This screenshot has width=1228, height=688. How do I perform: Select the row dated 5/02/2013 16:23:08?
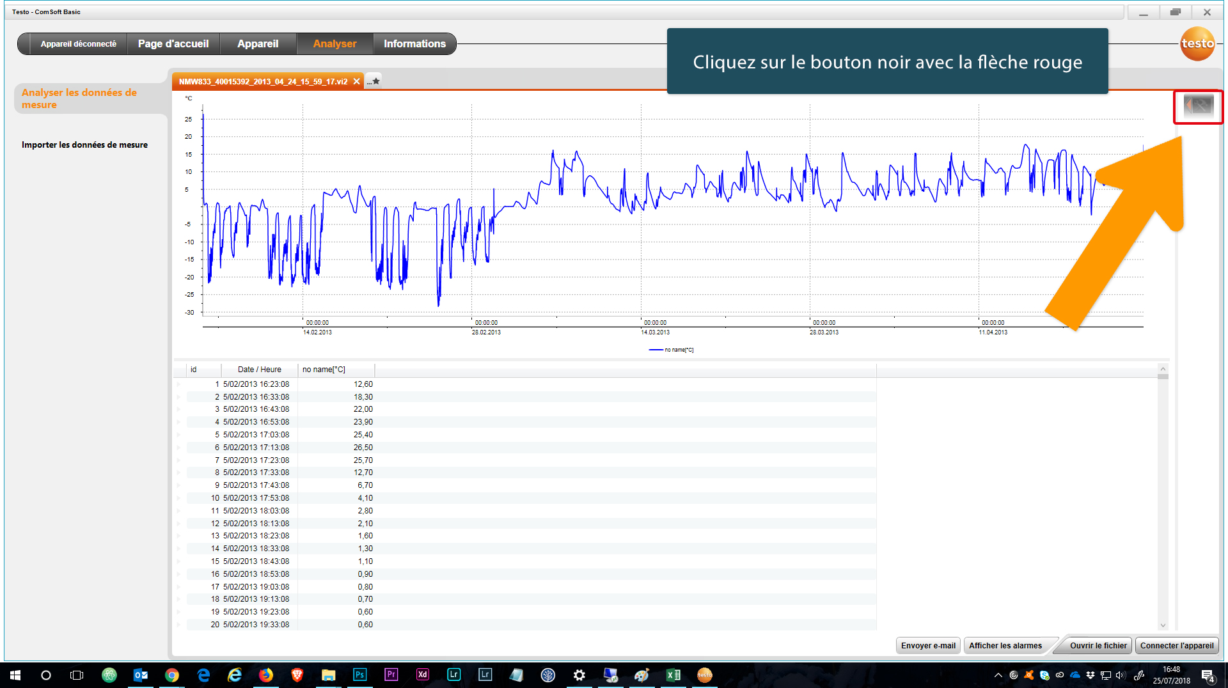pyautogui.click(x=531, y=384)
